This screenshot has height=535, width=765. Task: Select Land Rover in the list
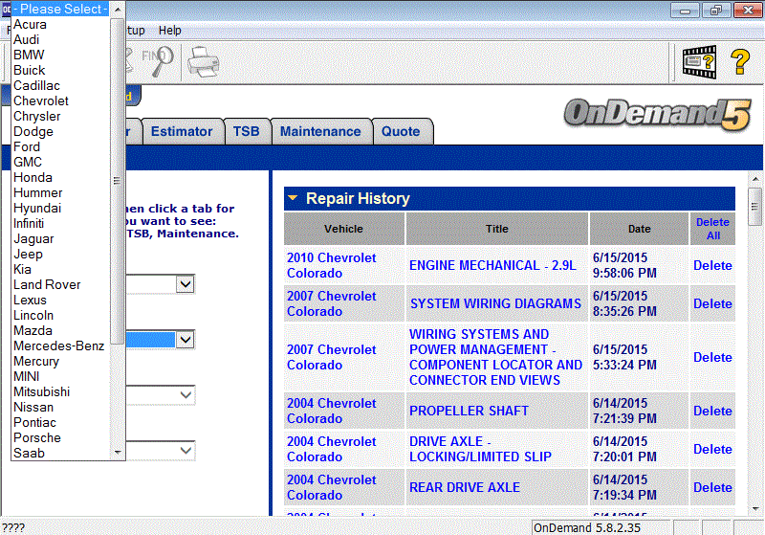(47, 284)
